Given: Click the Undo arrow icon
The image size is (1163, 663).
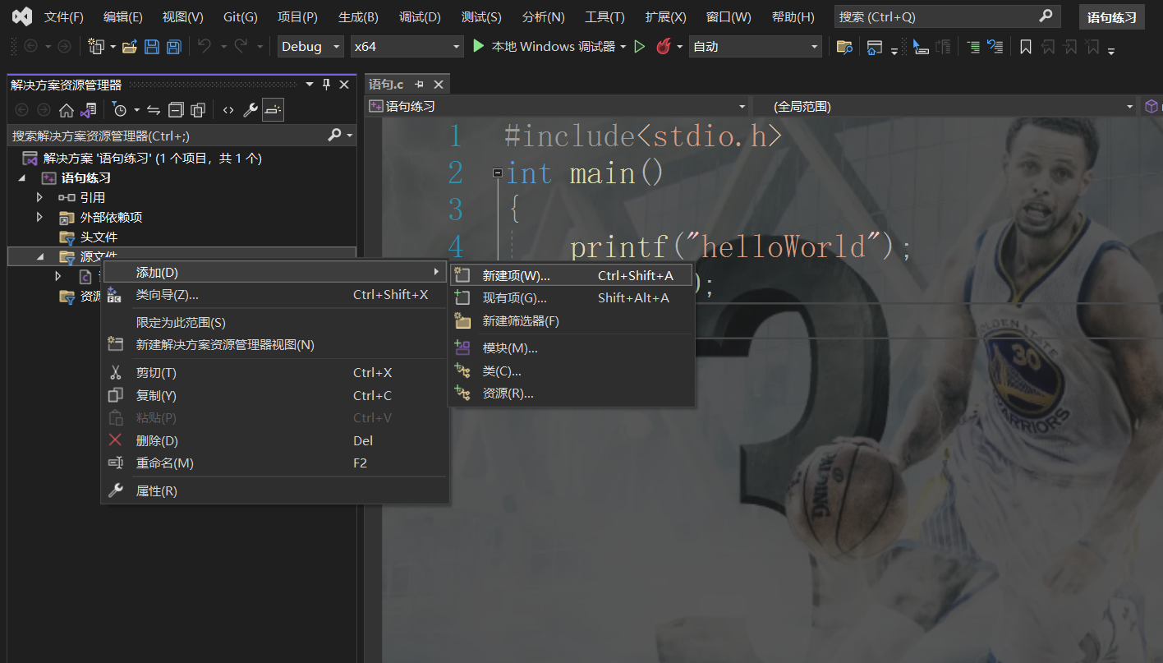Looking at the screenshot, I should [204, 47].
